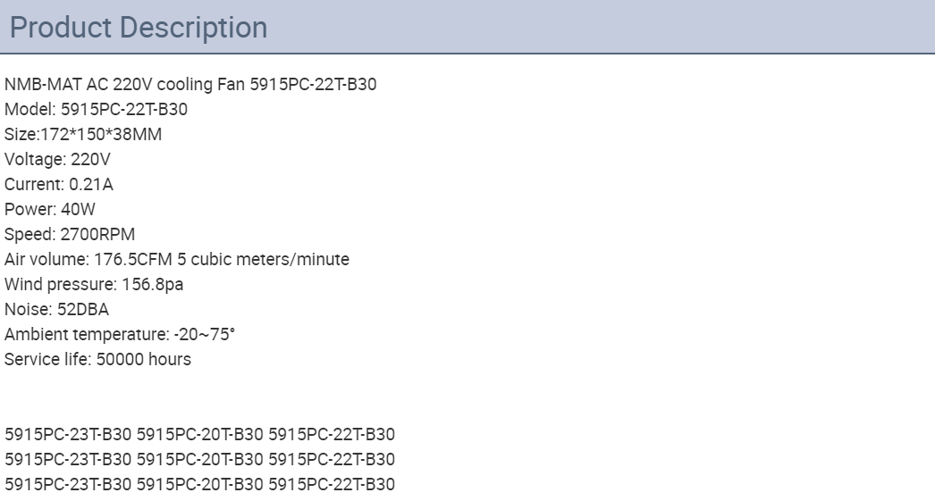
Task: Click the Ambient temperature: -20~75° line
Action: 119,335
